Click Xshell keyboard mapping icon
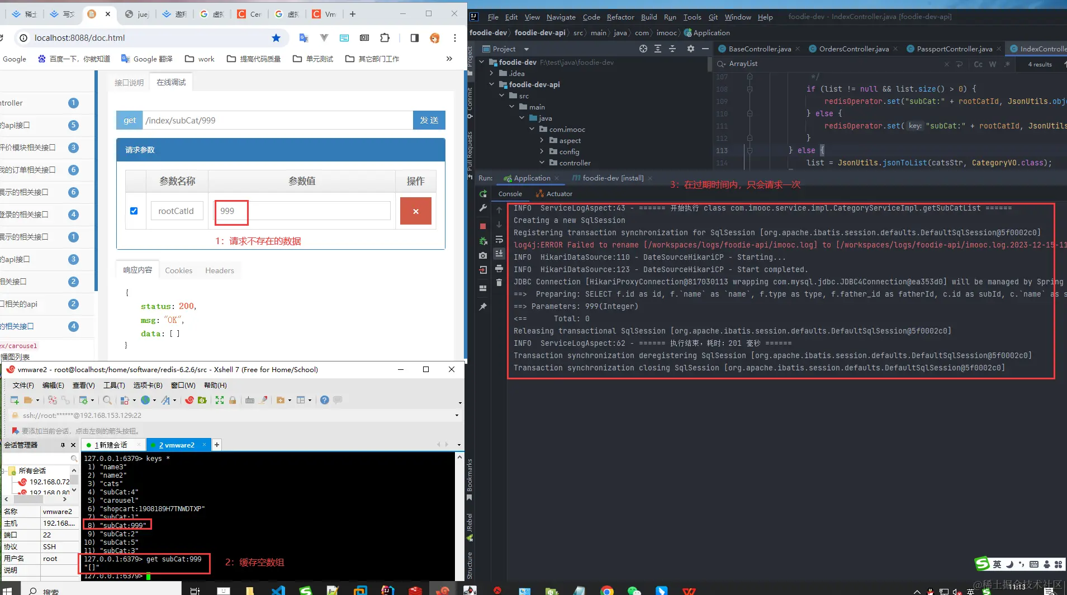The height and width of the screenshot is (595, 1067). 250,400
